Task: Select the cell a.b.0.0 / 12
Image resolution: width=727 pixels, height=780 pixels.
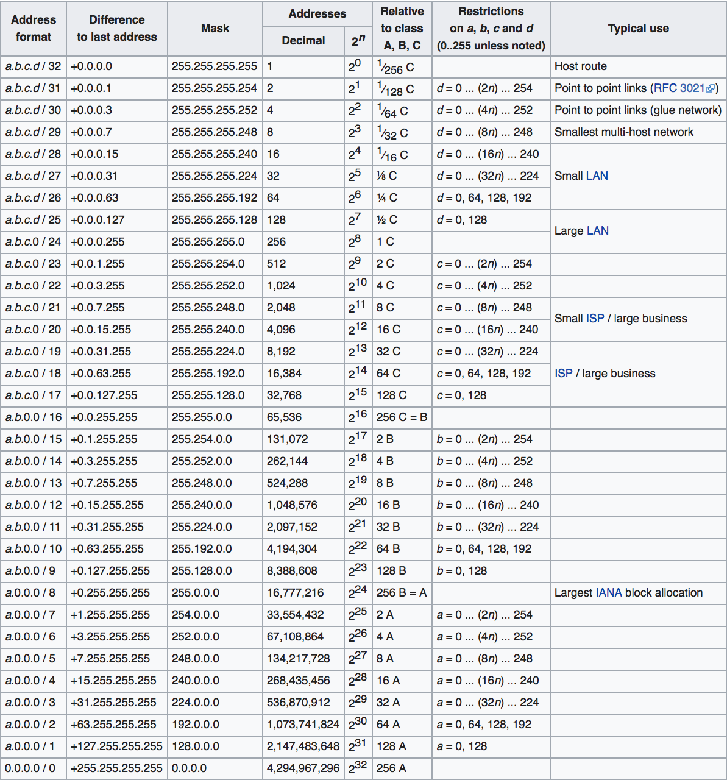Action: pos(34,505)
